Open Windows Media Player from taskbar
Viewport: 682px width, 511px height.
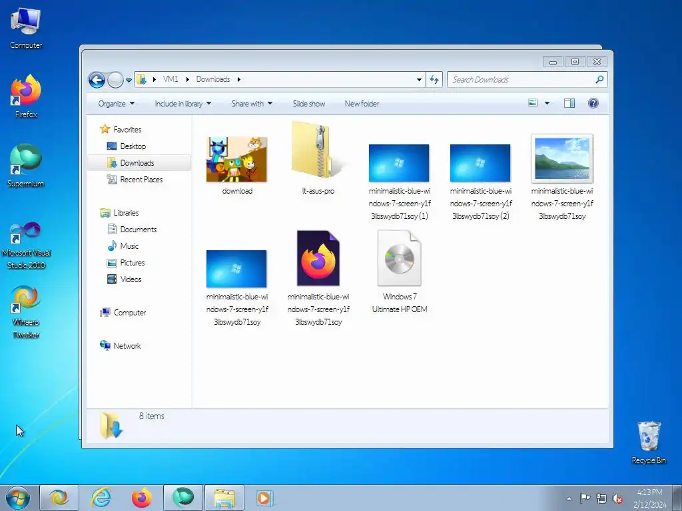[x=264, y=498]
